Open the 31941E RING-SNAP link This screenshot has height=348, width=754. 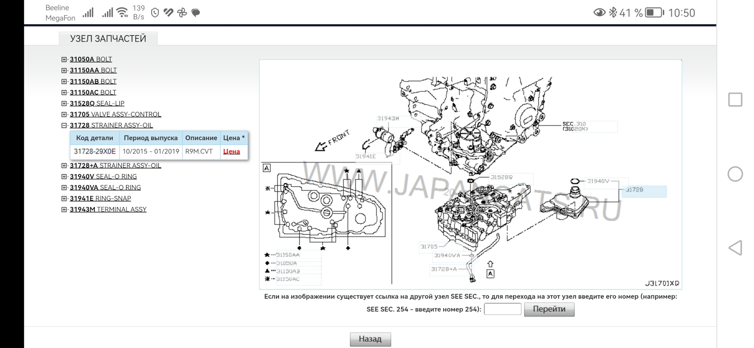click(x=101, y=198)
